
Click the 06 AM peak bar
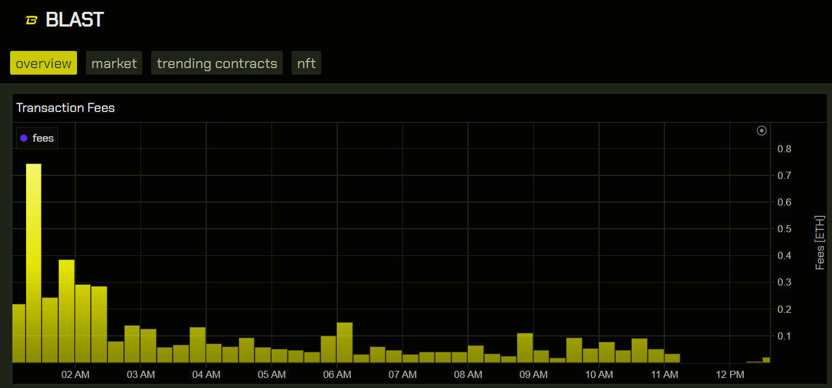(344, 342)
